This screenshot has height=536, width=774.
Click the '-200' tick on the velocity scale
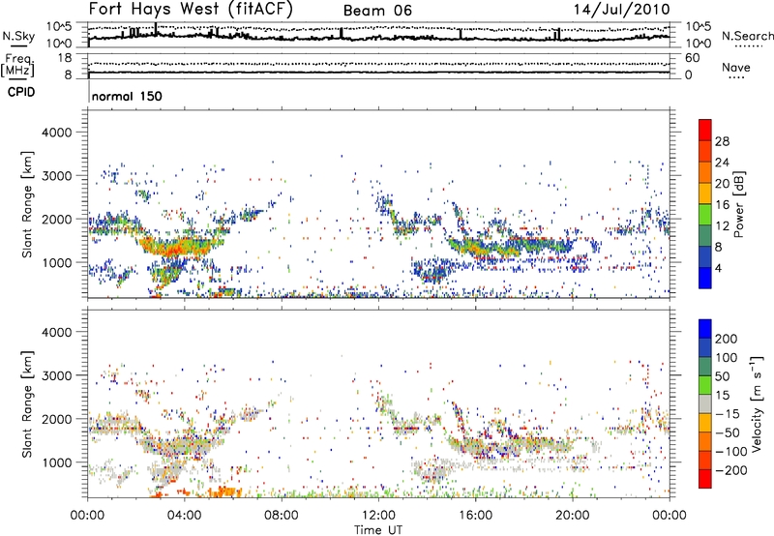coord(730,470)
